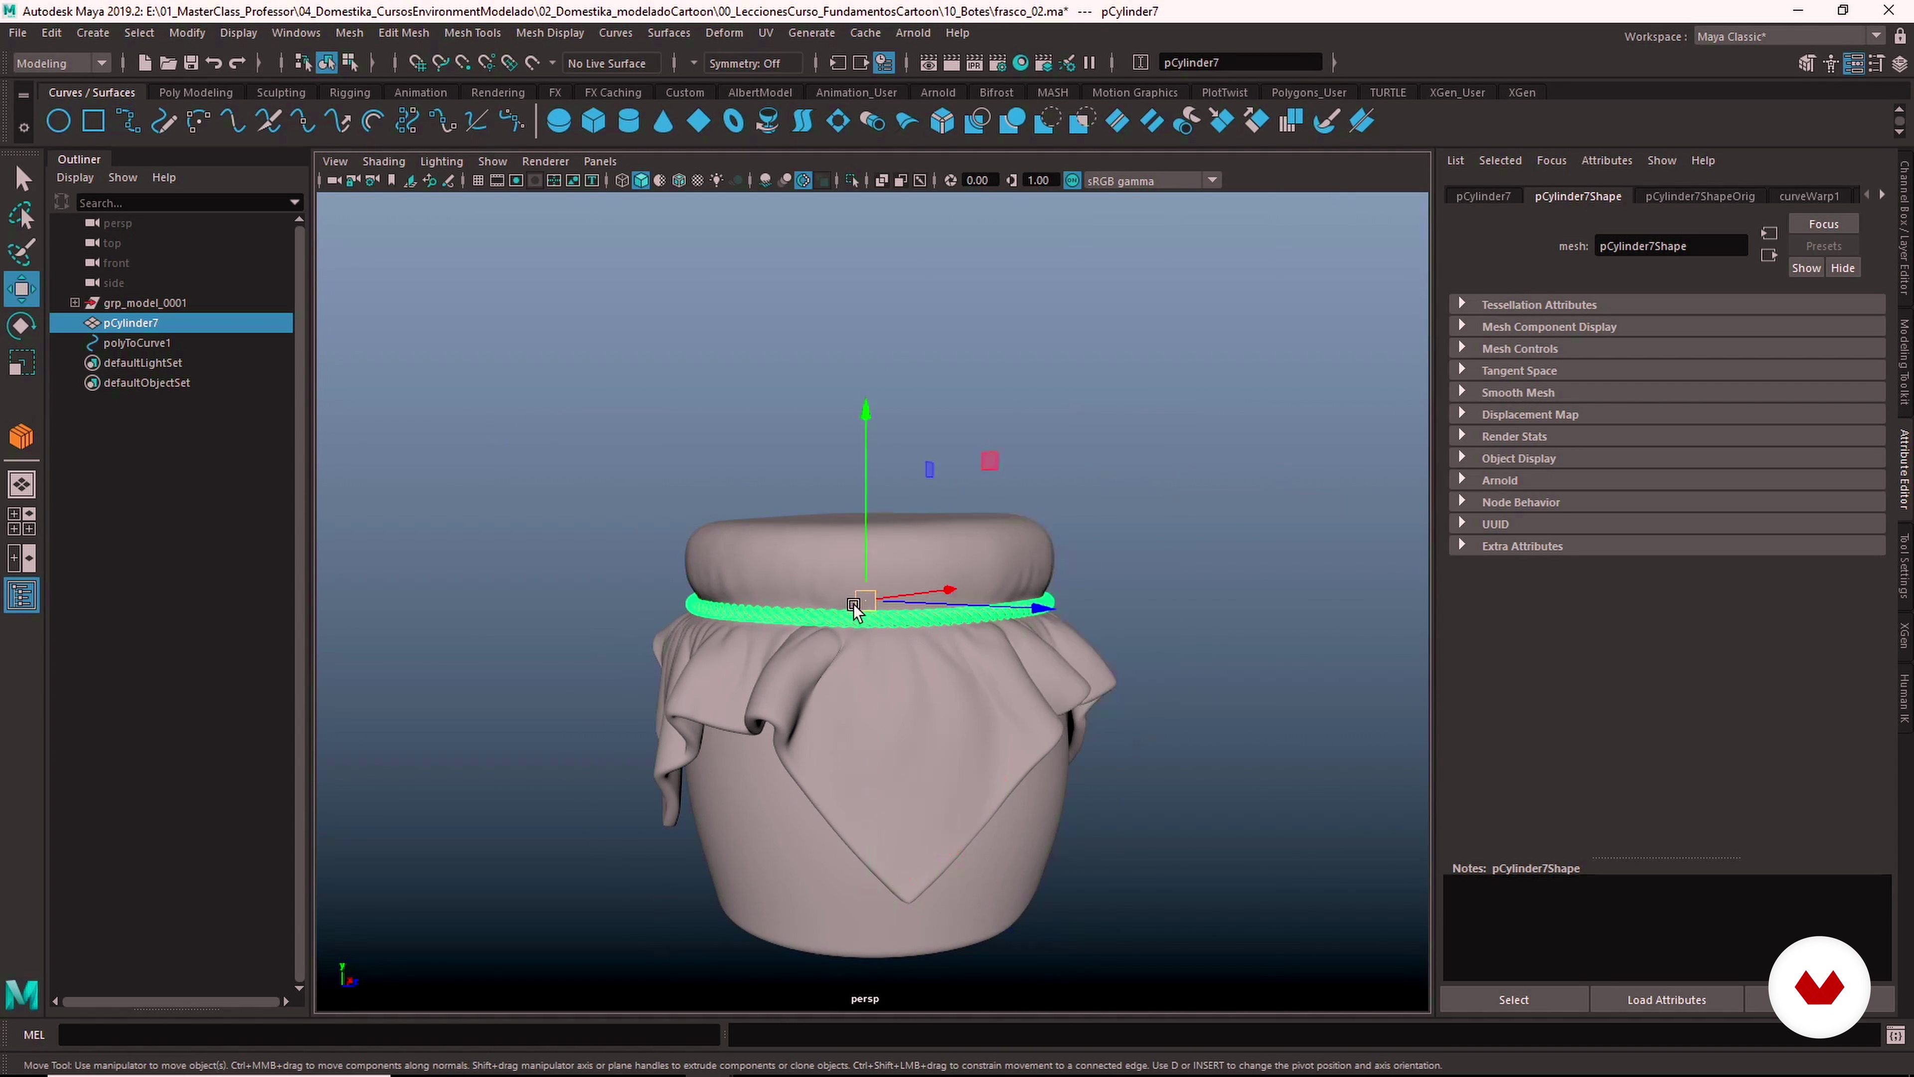Screen dimensions: 1914x1077
Task: Activate the Rotate tool in the toolbox
Action: tap(21, 326)
